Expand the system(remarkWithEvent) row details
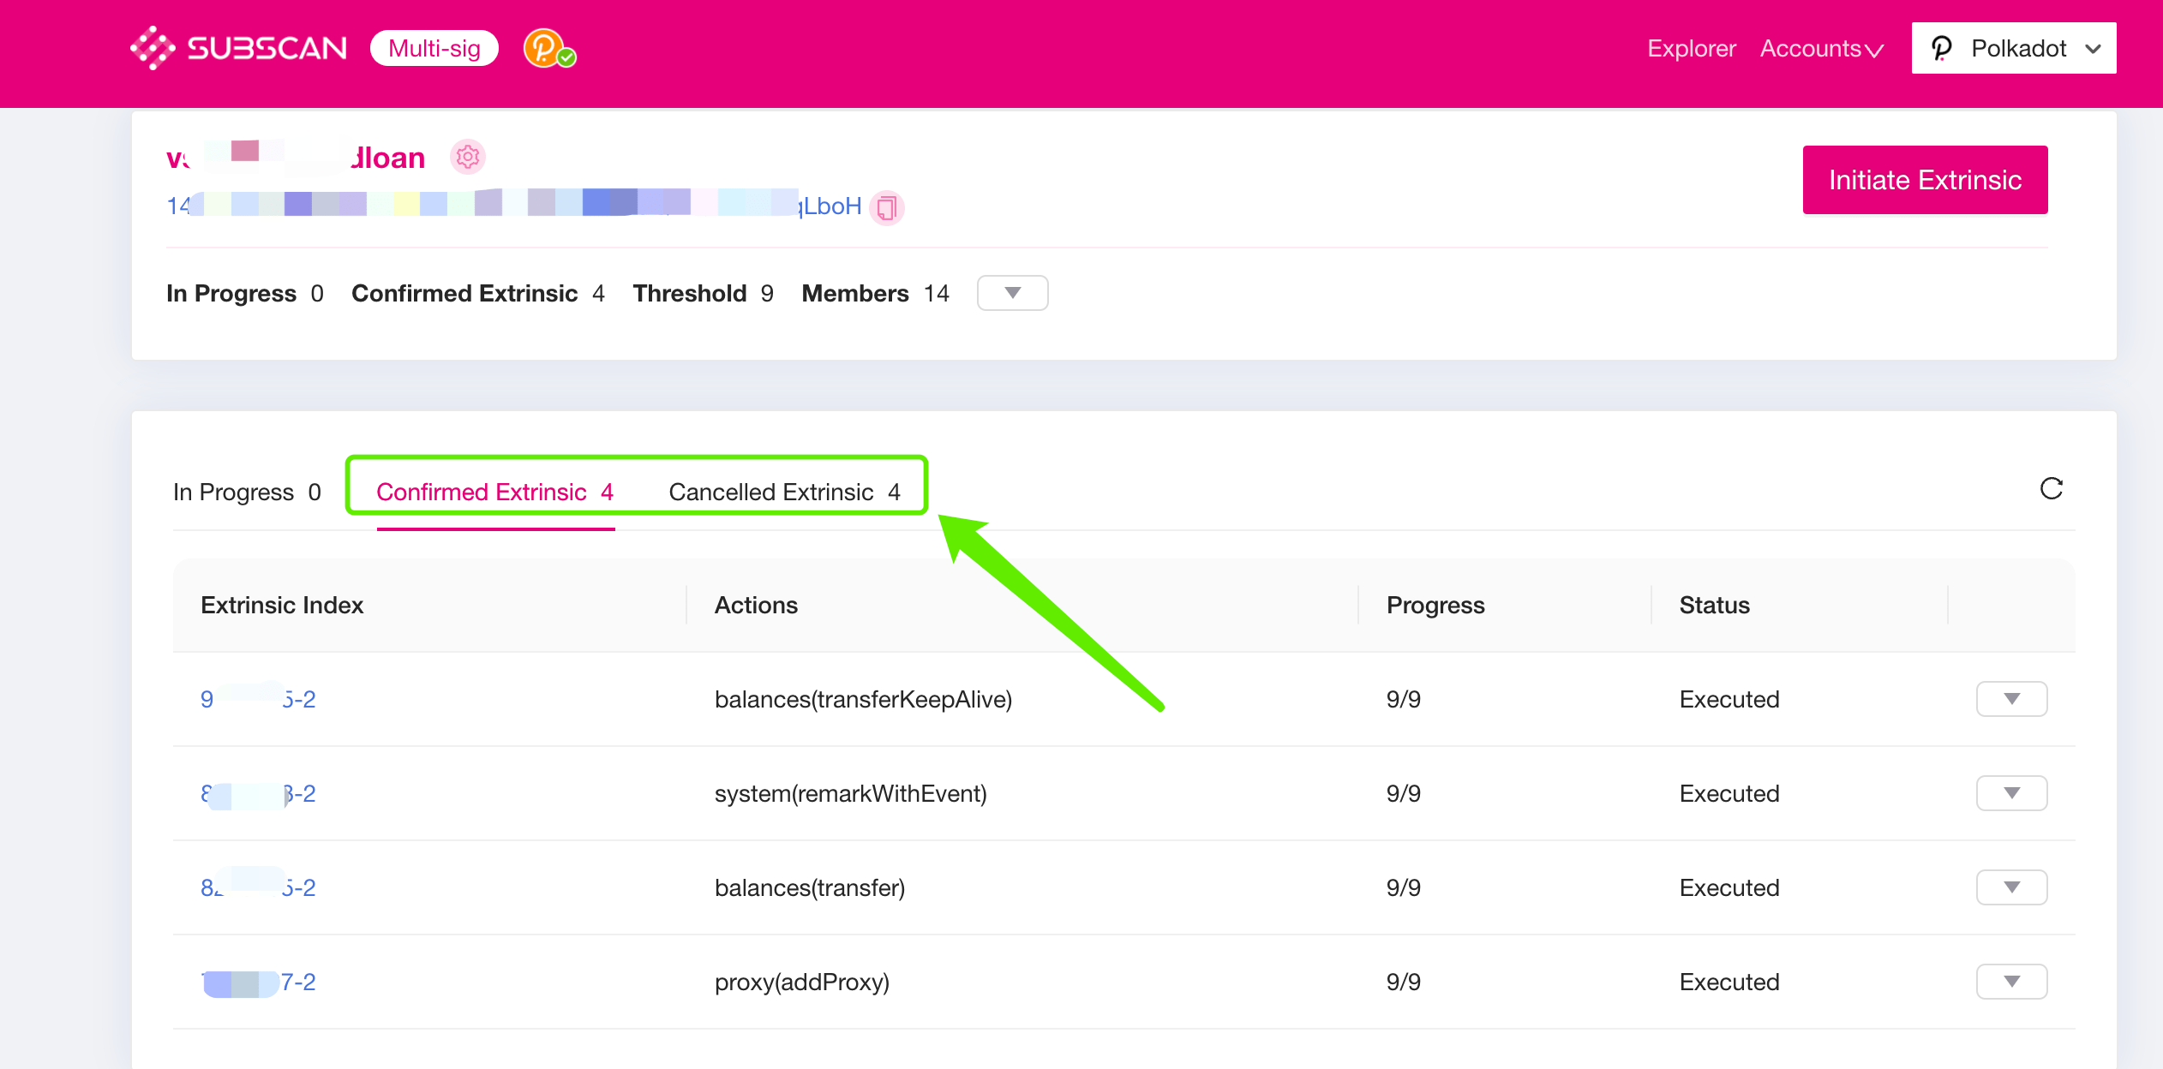Viewport: 2163px width, 1069px height. (2011, 793)
